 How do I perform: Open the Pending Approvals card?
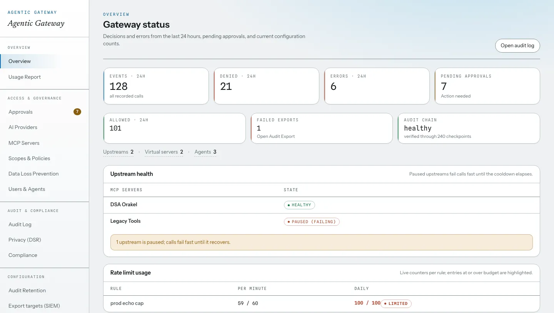[x=487, y=86]
